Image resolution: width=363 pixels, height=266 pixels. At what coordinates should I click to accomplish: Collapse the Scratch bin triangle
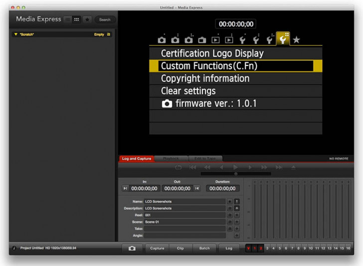16,34
